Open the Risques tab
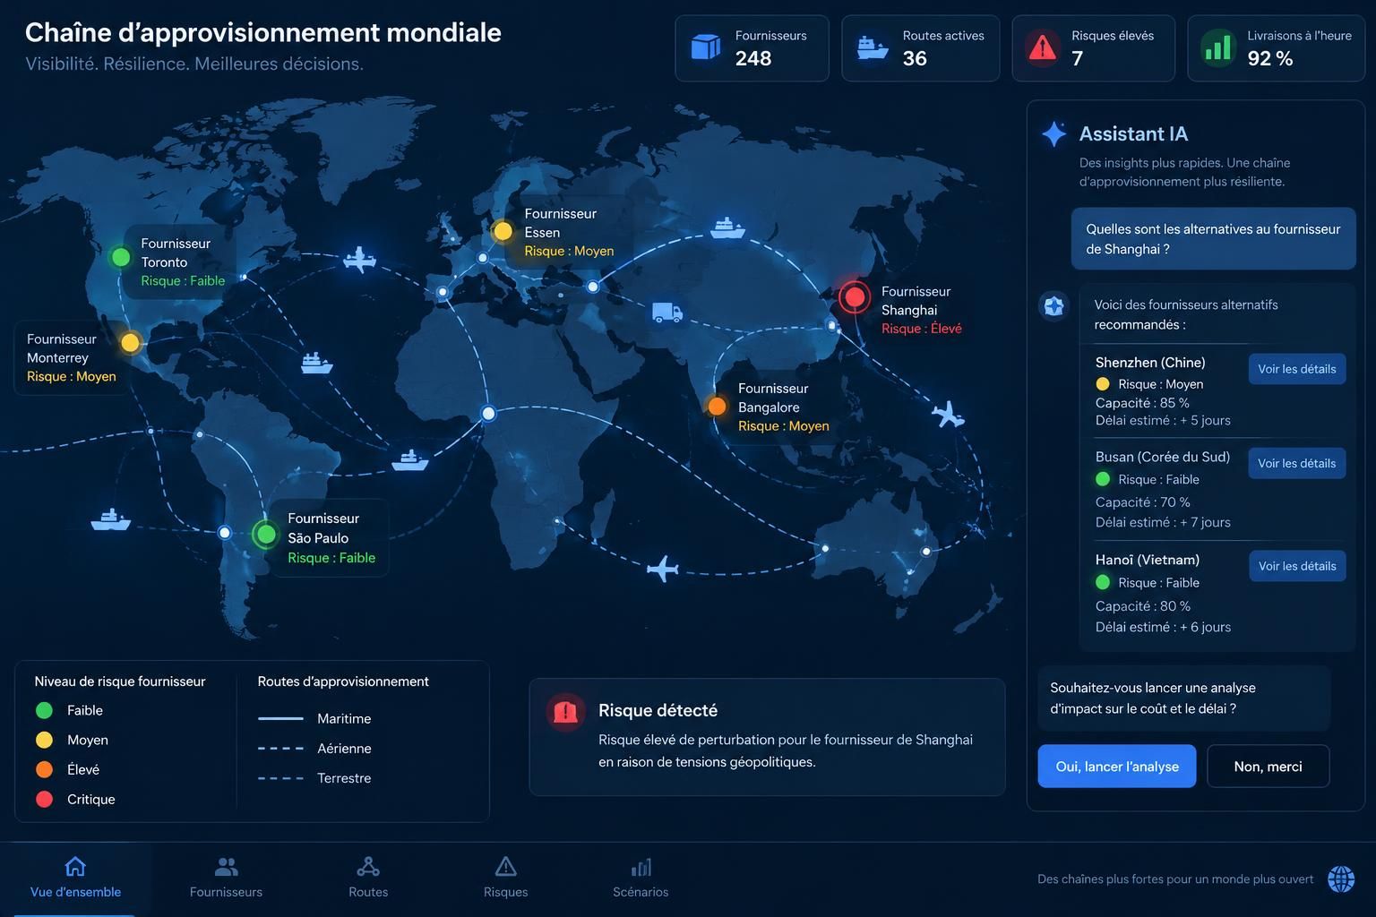Screen dimensions: 1376x917 (505, 878)
